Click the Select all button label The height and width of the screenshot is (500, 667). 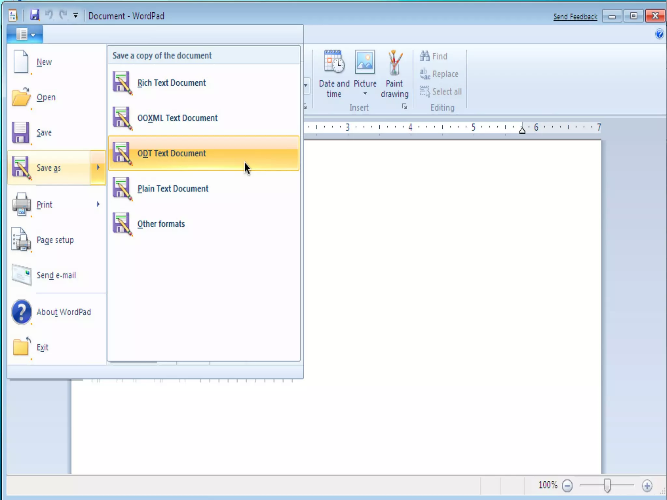coord(447,92)
